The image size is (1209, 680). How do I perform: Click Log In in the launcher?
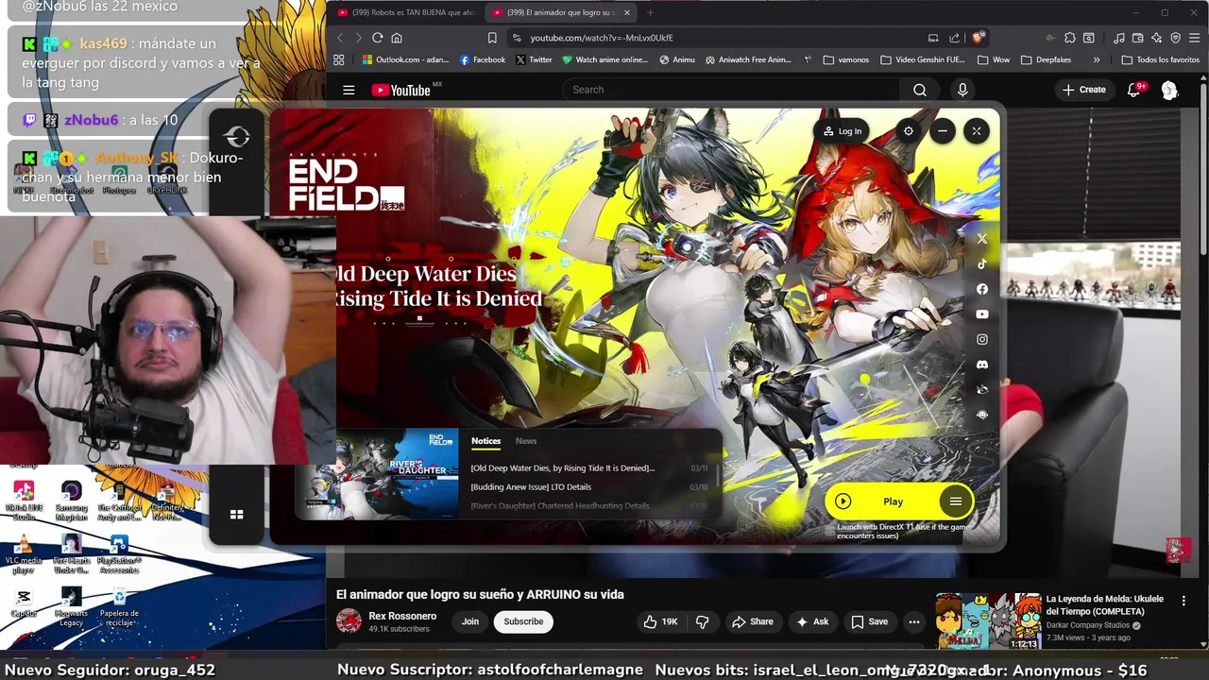[842, 131]
